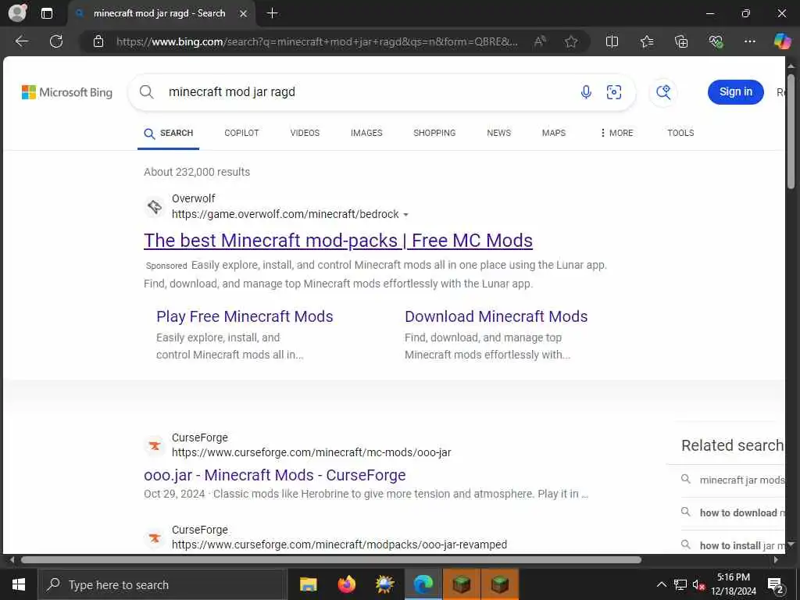
Task: Select related search minecraft jar mods
Action: (732, 480)
